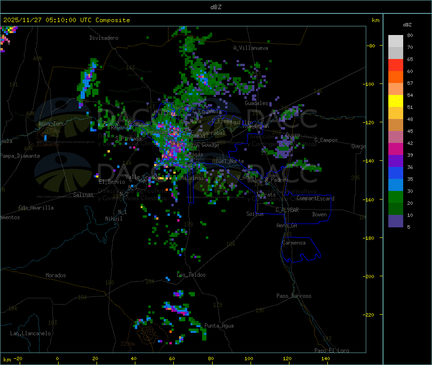Select the 'Divisadero' map label

[104, 38]
